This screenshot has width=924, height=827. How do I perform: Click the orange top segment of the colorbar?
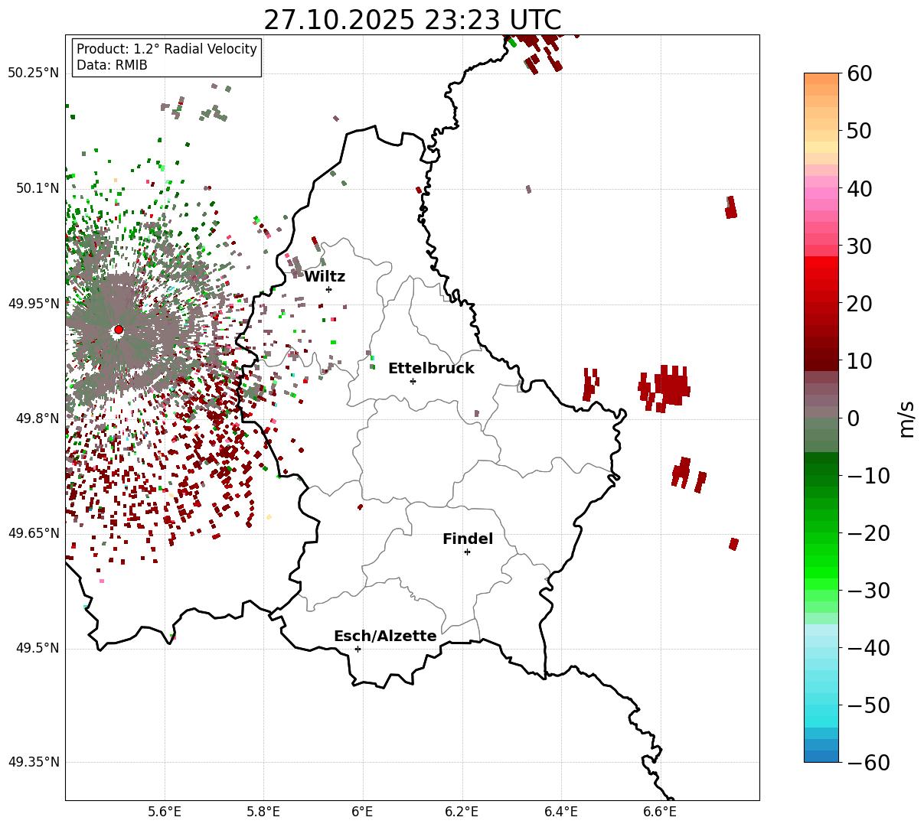821,79
